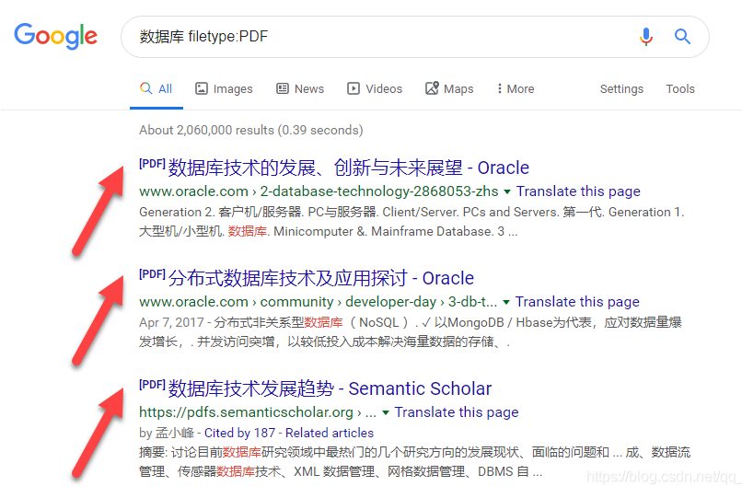
Task: Open result 数据库技术发展趋势 - Semantic Scholar
Action: pos(315,388)
